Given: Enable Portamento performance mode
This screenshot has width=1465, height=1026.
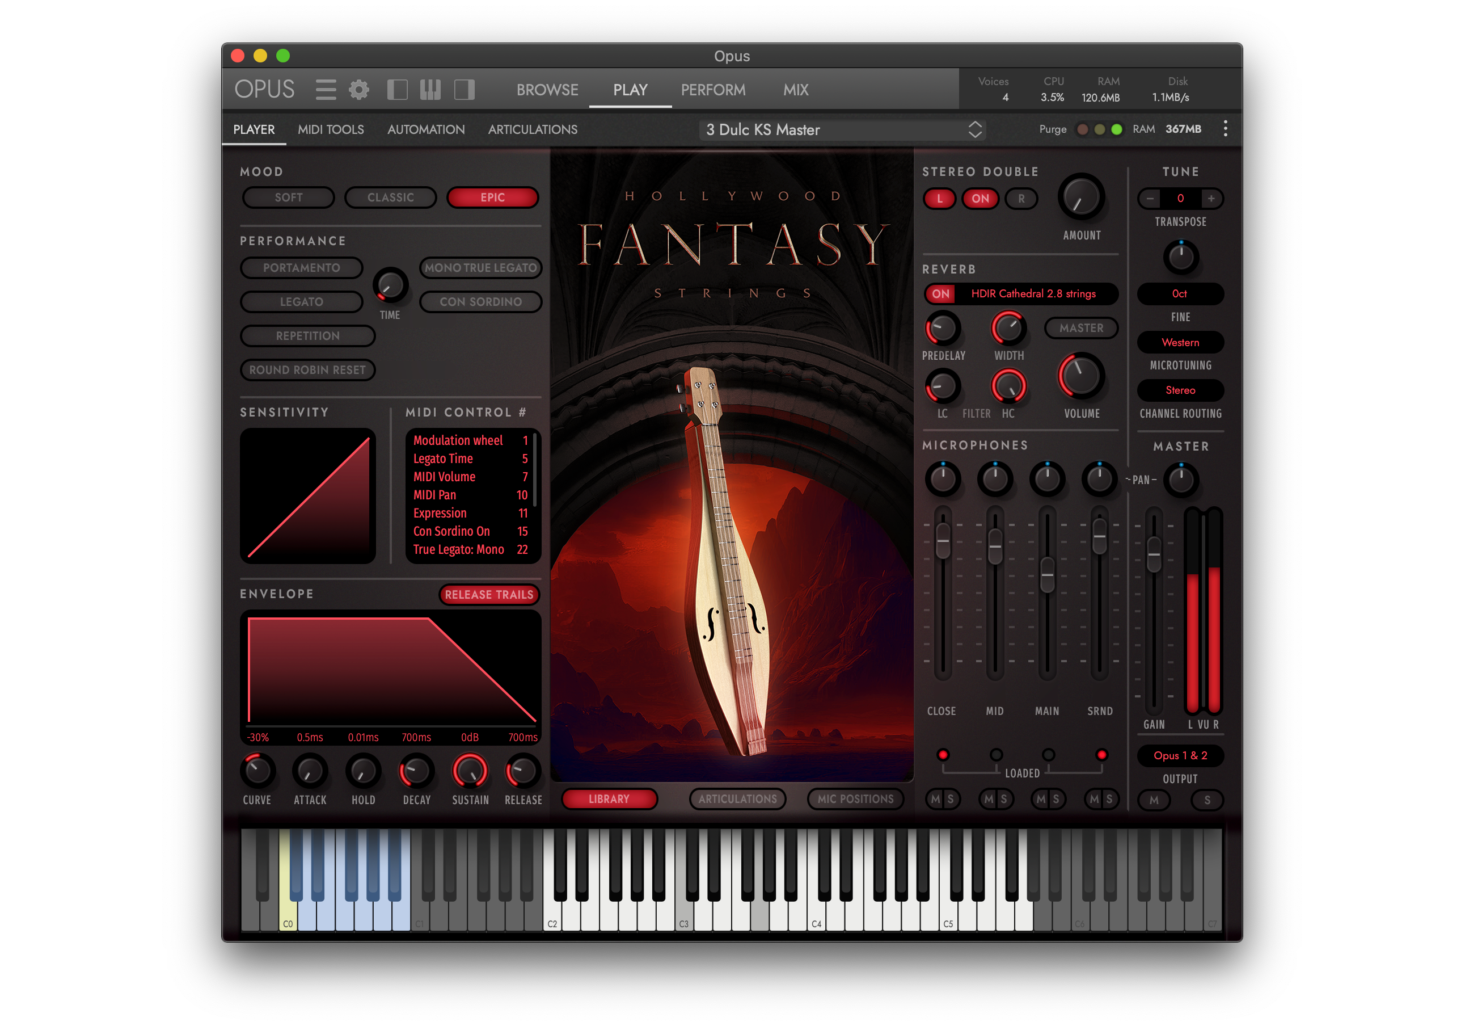Looking at the screenshot, I should click(301, 268).
